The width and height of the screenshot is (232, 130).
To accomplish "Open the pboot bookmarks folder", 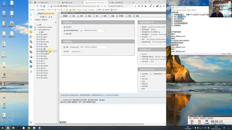I will click(x=91, y=10).
